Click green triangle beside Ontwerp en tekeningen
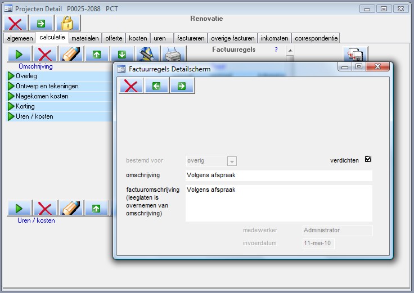The width and height of the screenshot is (414, 293). pos(11,86)
